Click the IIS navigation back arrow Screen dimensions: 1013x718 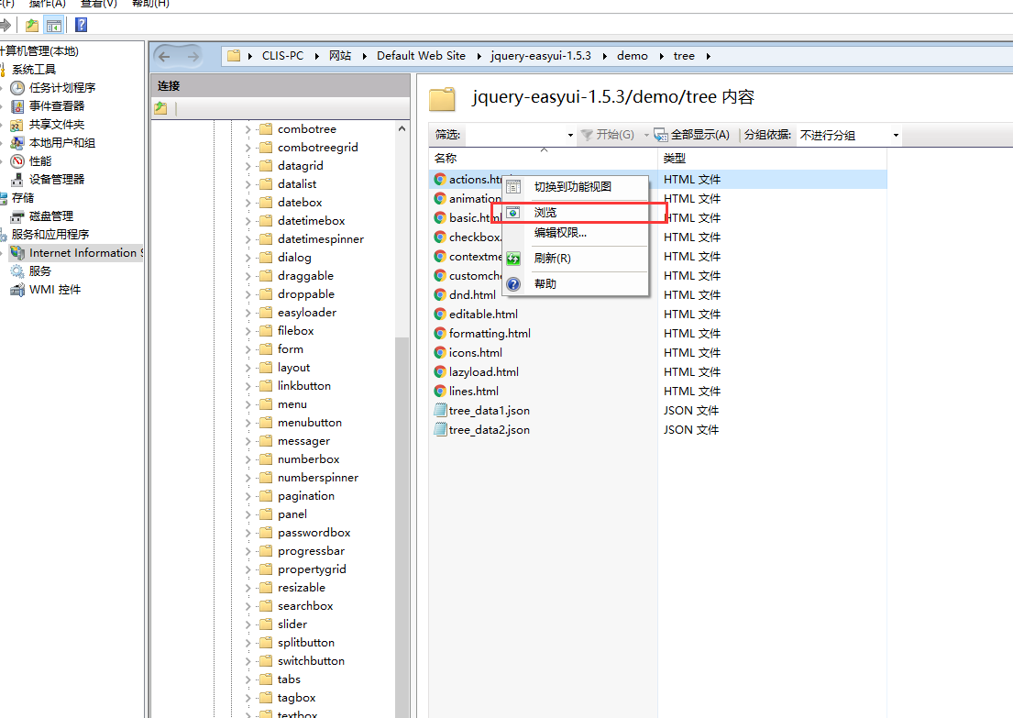165,57
